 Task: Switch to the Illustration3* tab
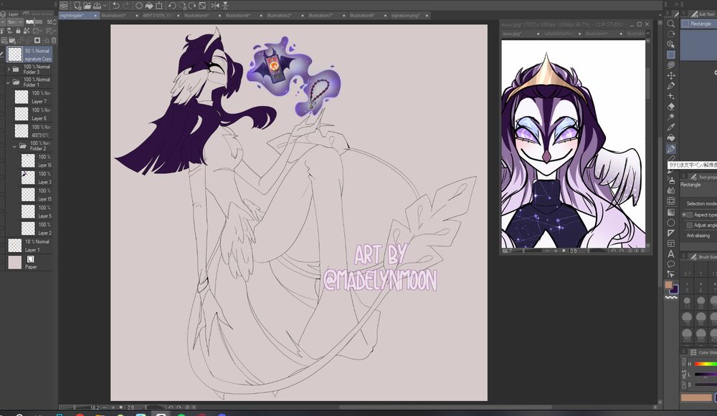(x=120, y=16)
